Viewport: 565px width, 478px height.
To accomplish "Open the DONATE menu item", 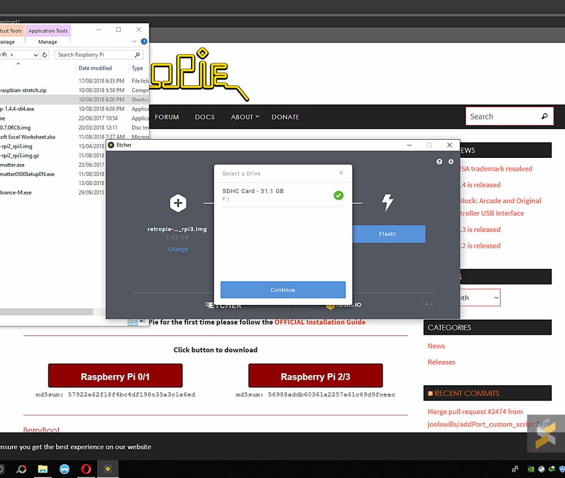I will point(285,117).
